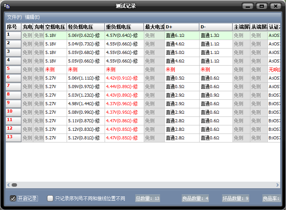Open the 编辑(E) menu
This screenshot has width=286, height=210.
[32, 17]
